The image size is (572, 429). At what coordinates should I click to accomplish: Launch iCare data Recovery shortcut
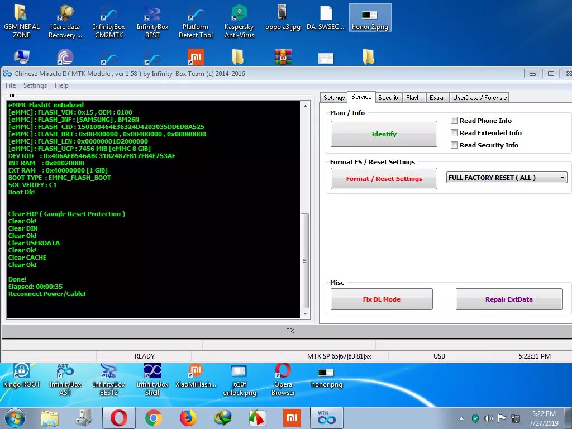coord(65,22)
